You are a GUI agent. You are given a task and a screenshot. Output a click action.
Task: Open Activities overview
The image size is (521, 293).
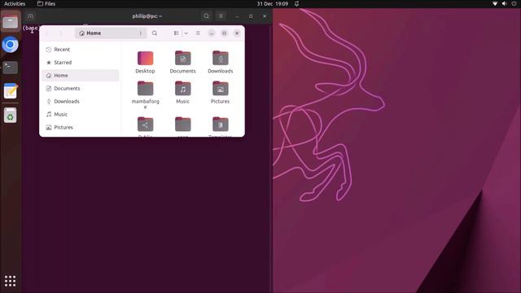click(x=15, y=3)
